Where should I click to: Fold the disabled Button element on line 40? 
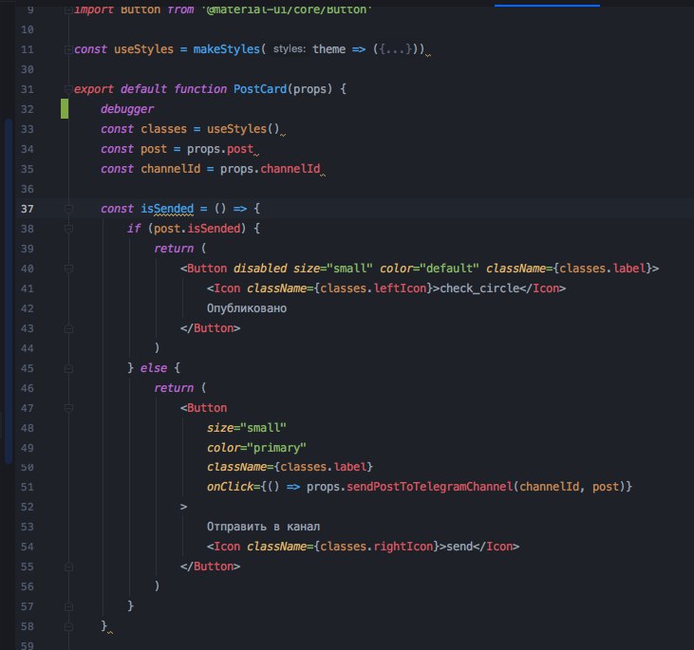pos(68,269)
